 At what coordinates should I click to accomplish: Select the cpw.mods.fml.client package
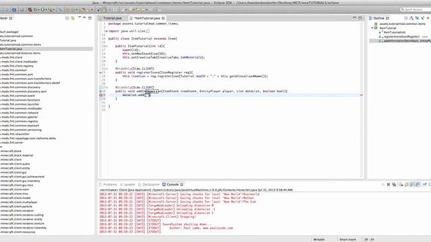pyautogui.click(x=11, y=57)
